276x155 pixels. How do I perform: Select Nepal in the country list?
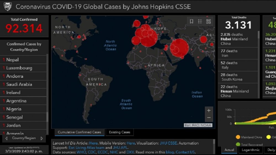tap(23, 60)
